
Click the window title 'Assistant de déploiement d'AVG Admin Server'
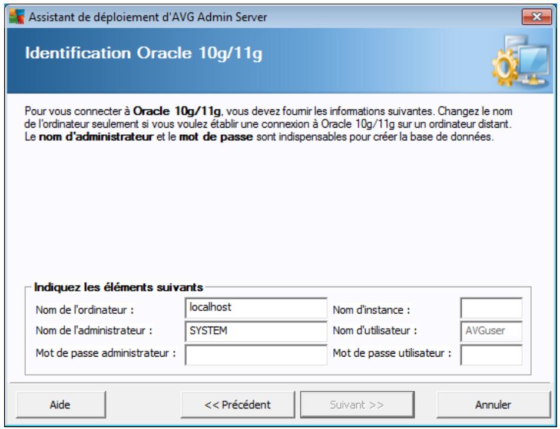pyautogui.click(x=148, y=17)
